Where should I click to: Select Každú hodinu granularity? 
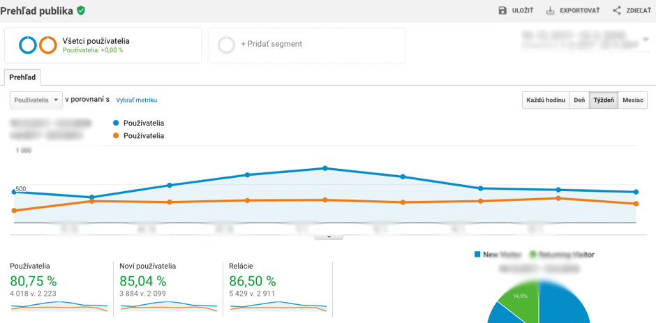pos(546,100)
